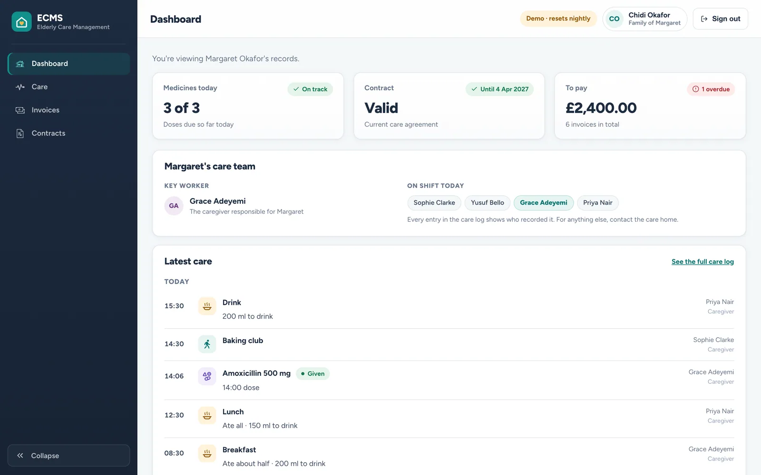761x475 pixels.
Task: Click the Sophie Clarke shift chip
Action: point(434,203)
